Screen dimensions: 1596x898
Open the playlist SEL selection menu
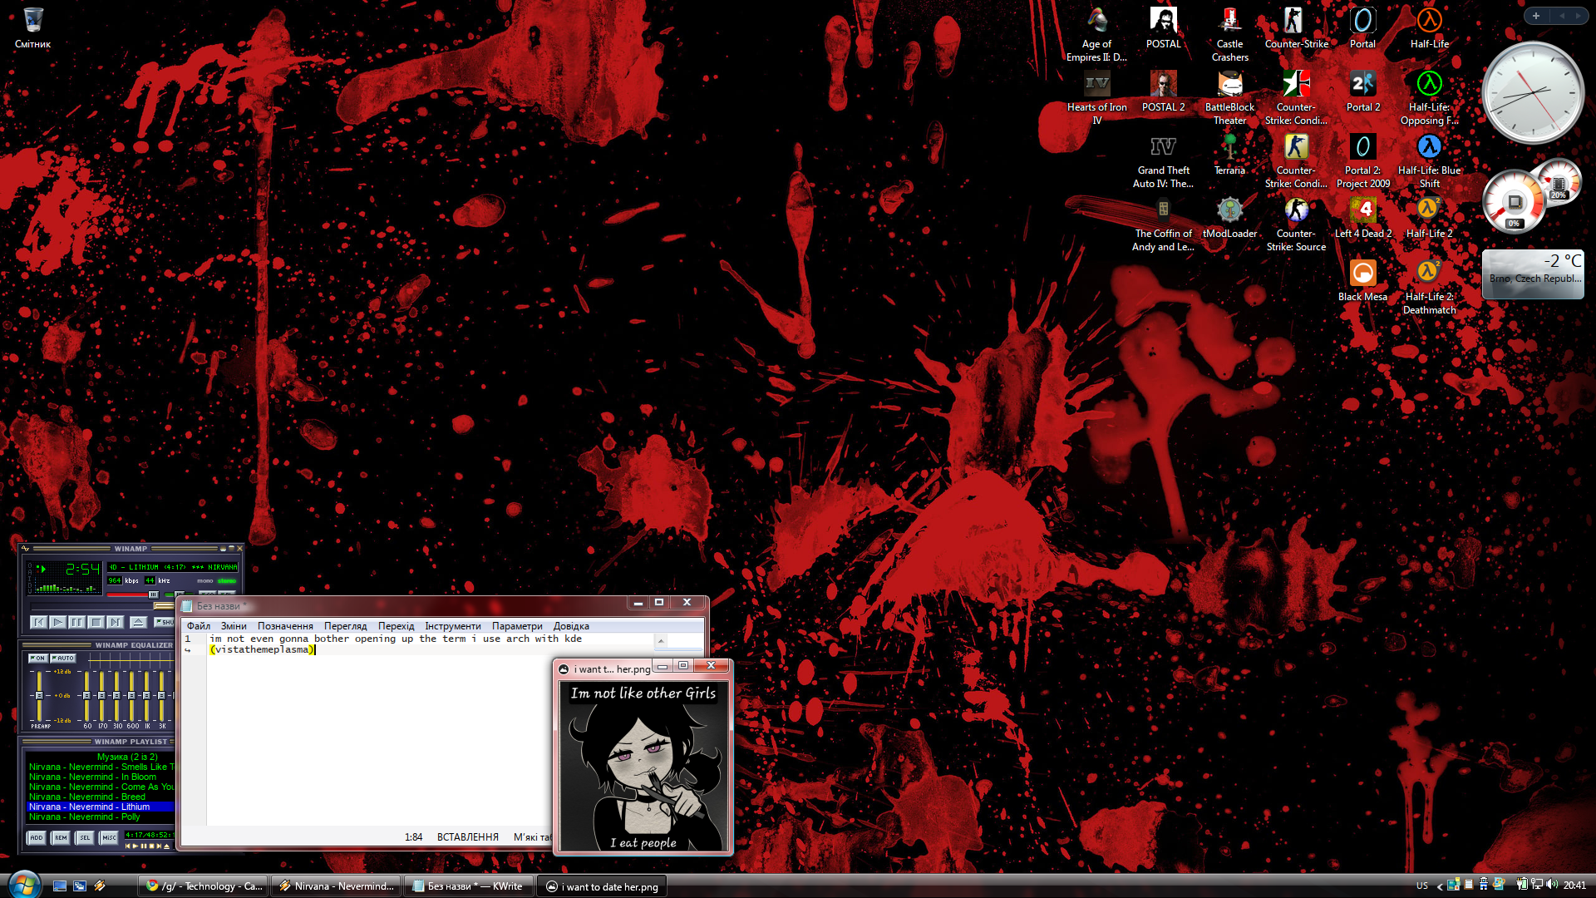[85, 838]
